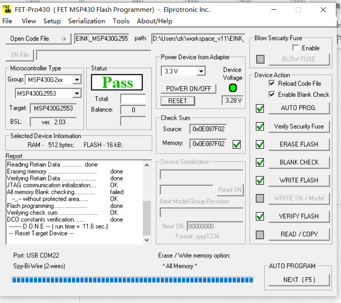Viewport: 341px width, 303px height.
Task: Click the 'Port: USB COM22' status text
Action: pyautogui.click(x=36, y=256)
